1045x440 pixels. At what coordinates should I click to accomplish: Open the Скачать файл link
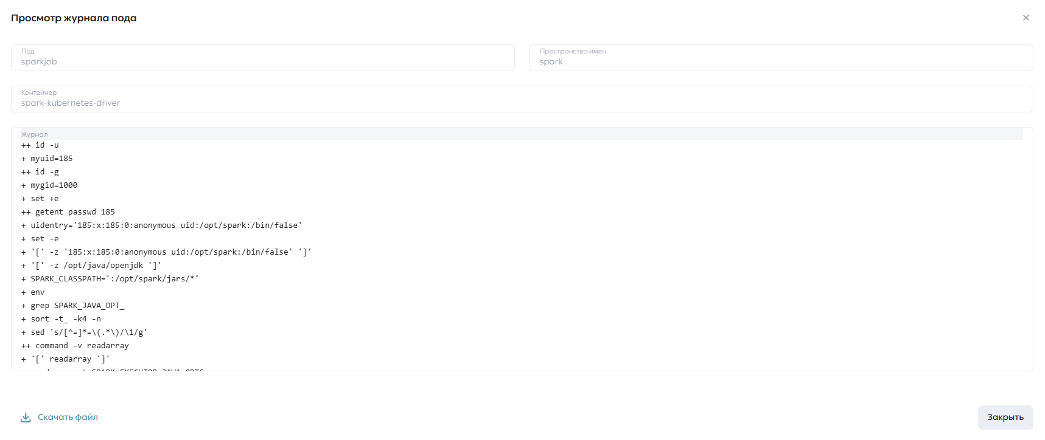pos(68,417)
